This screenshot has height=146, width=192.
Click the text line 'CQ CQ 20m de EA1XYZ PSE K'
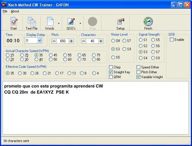click(37, 92)
